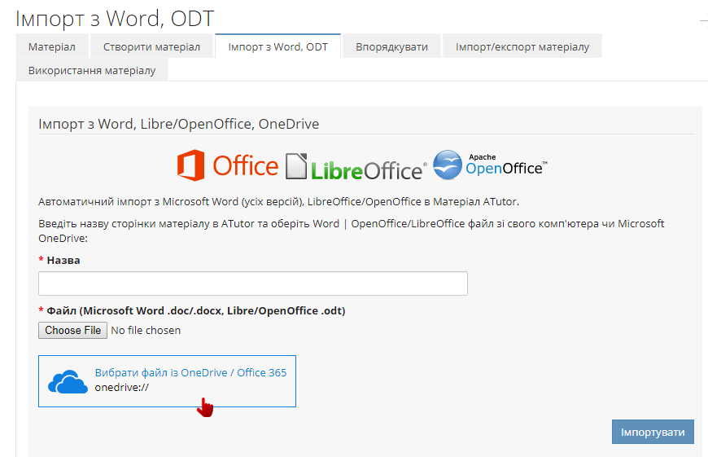Click the Назва text input field

click(253, 283)
